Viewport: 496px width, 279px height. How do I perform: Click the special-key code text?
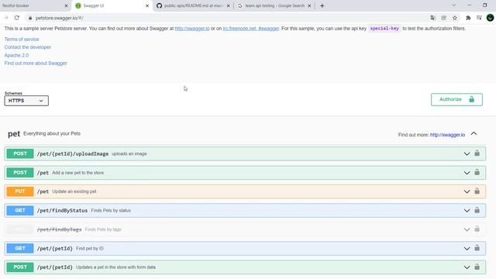384,29
